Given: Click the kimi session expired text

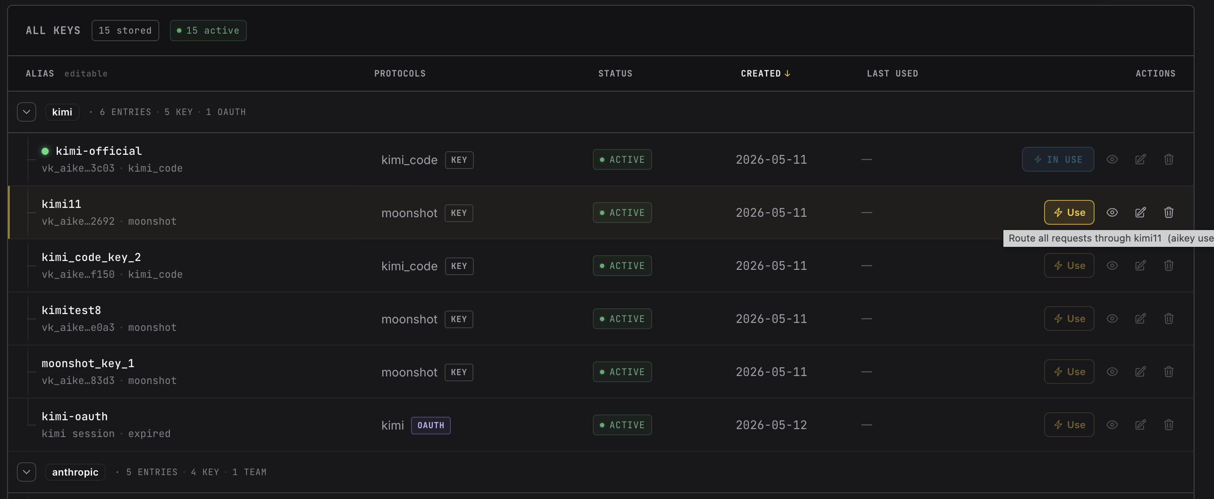Looking at the screenshot, I should [x=106, y=434].
